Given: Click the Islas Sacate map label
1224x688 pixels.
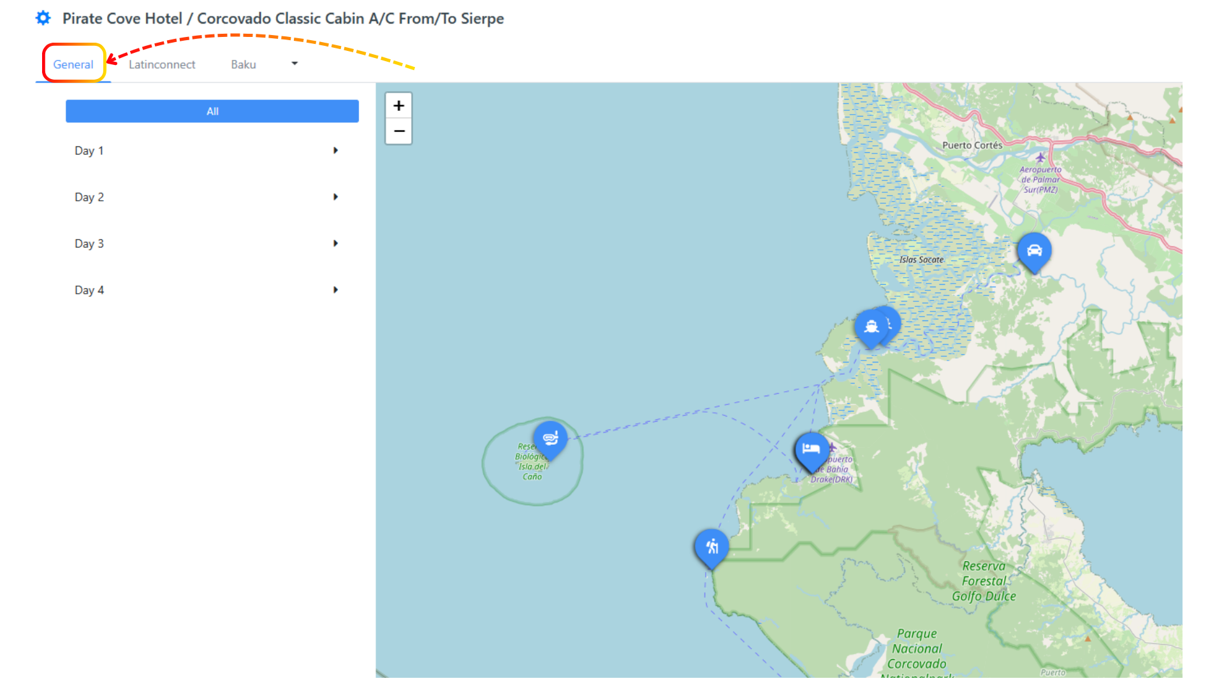Looking at the screenshot, I should (921, 260).
